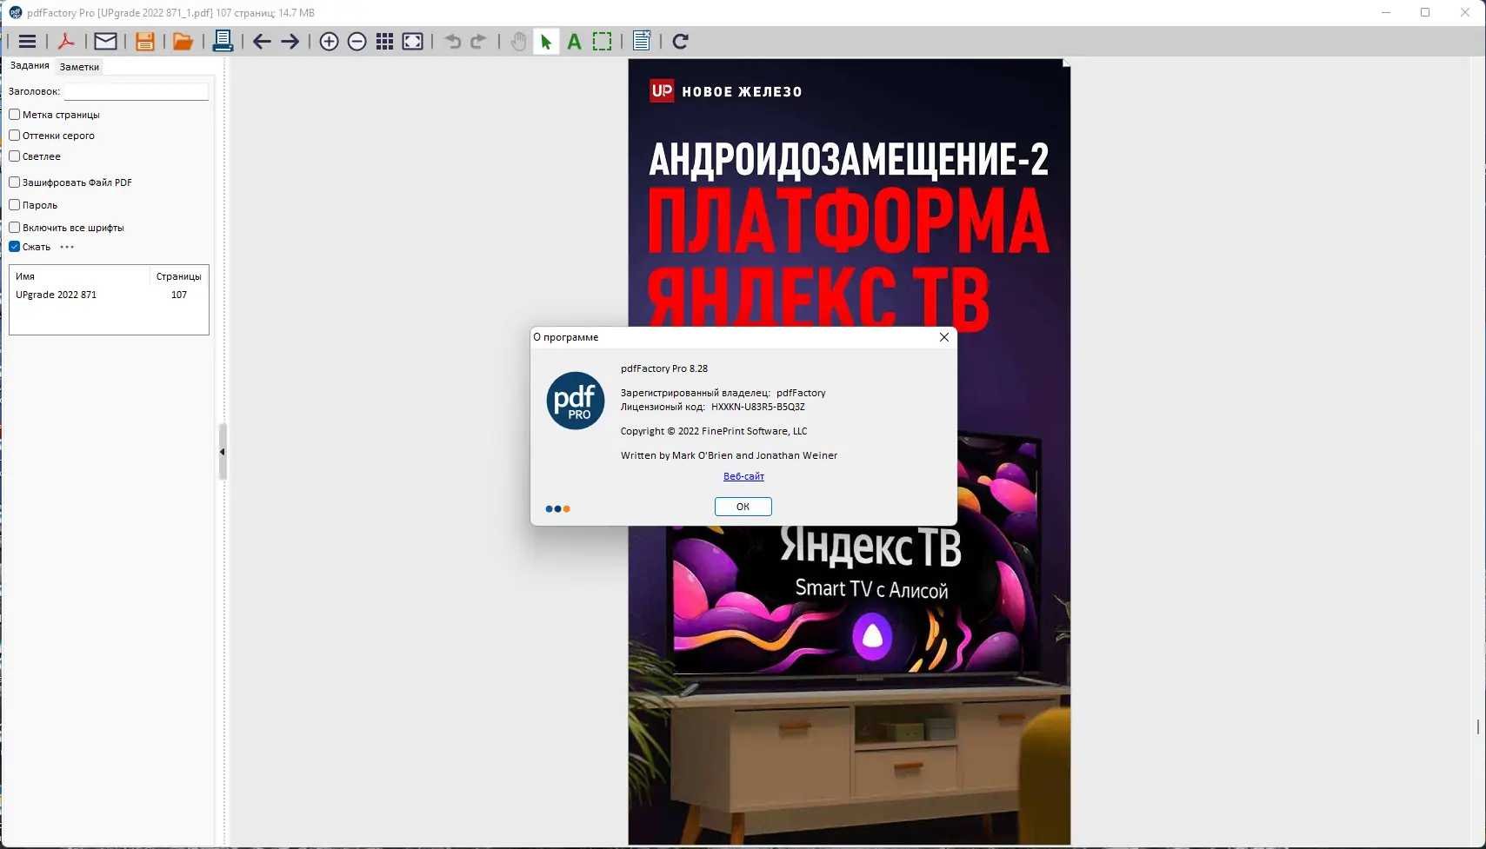Uncheck the Сжать checkbox

click(x=14, y=246)
